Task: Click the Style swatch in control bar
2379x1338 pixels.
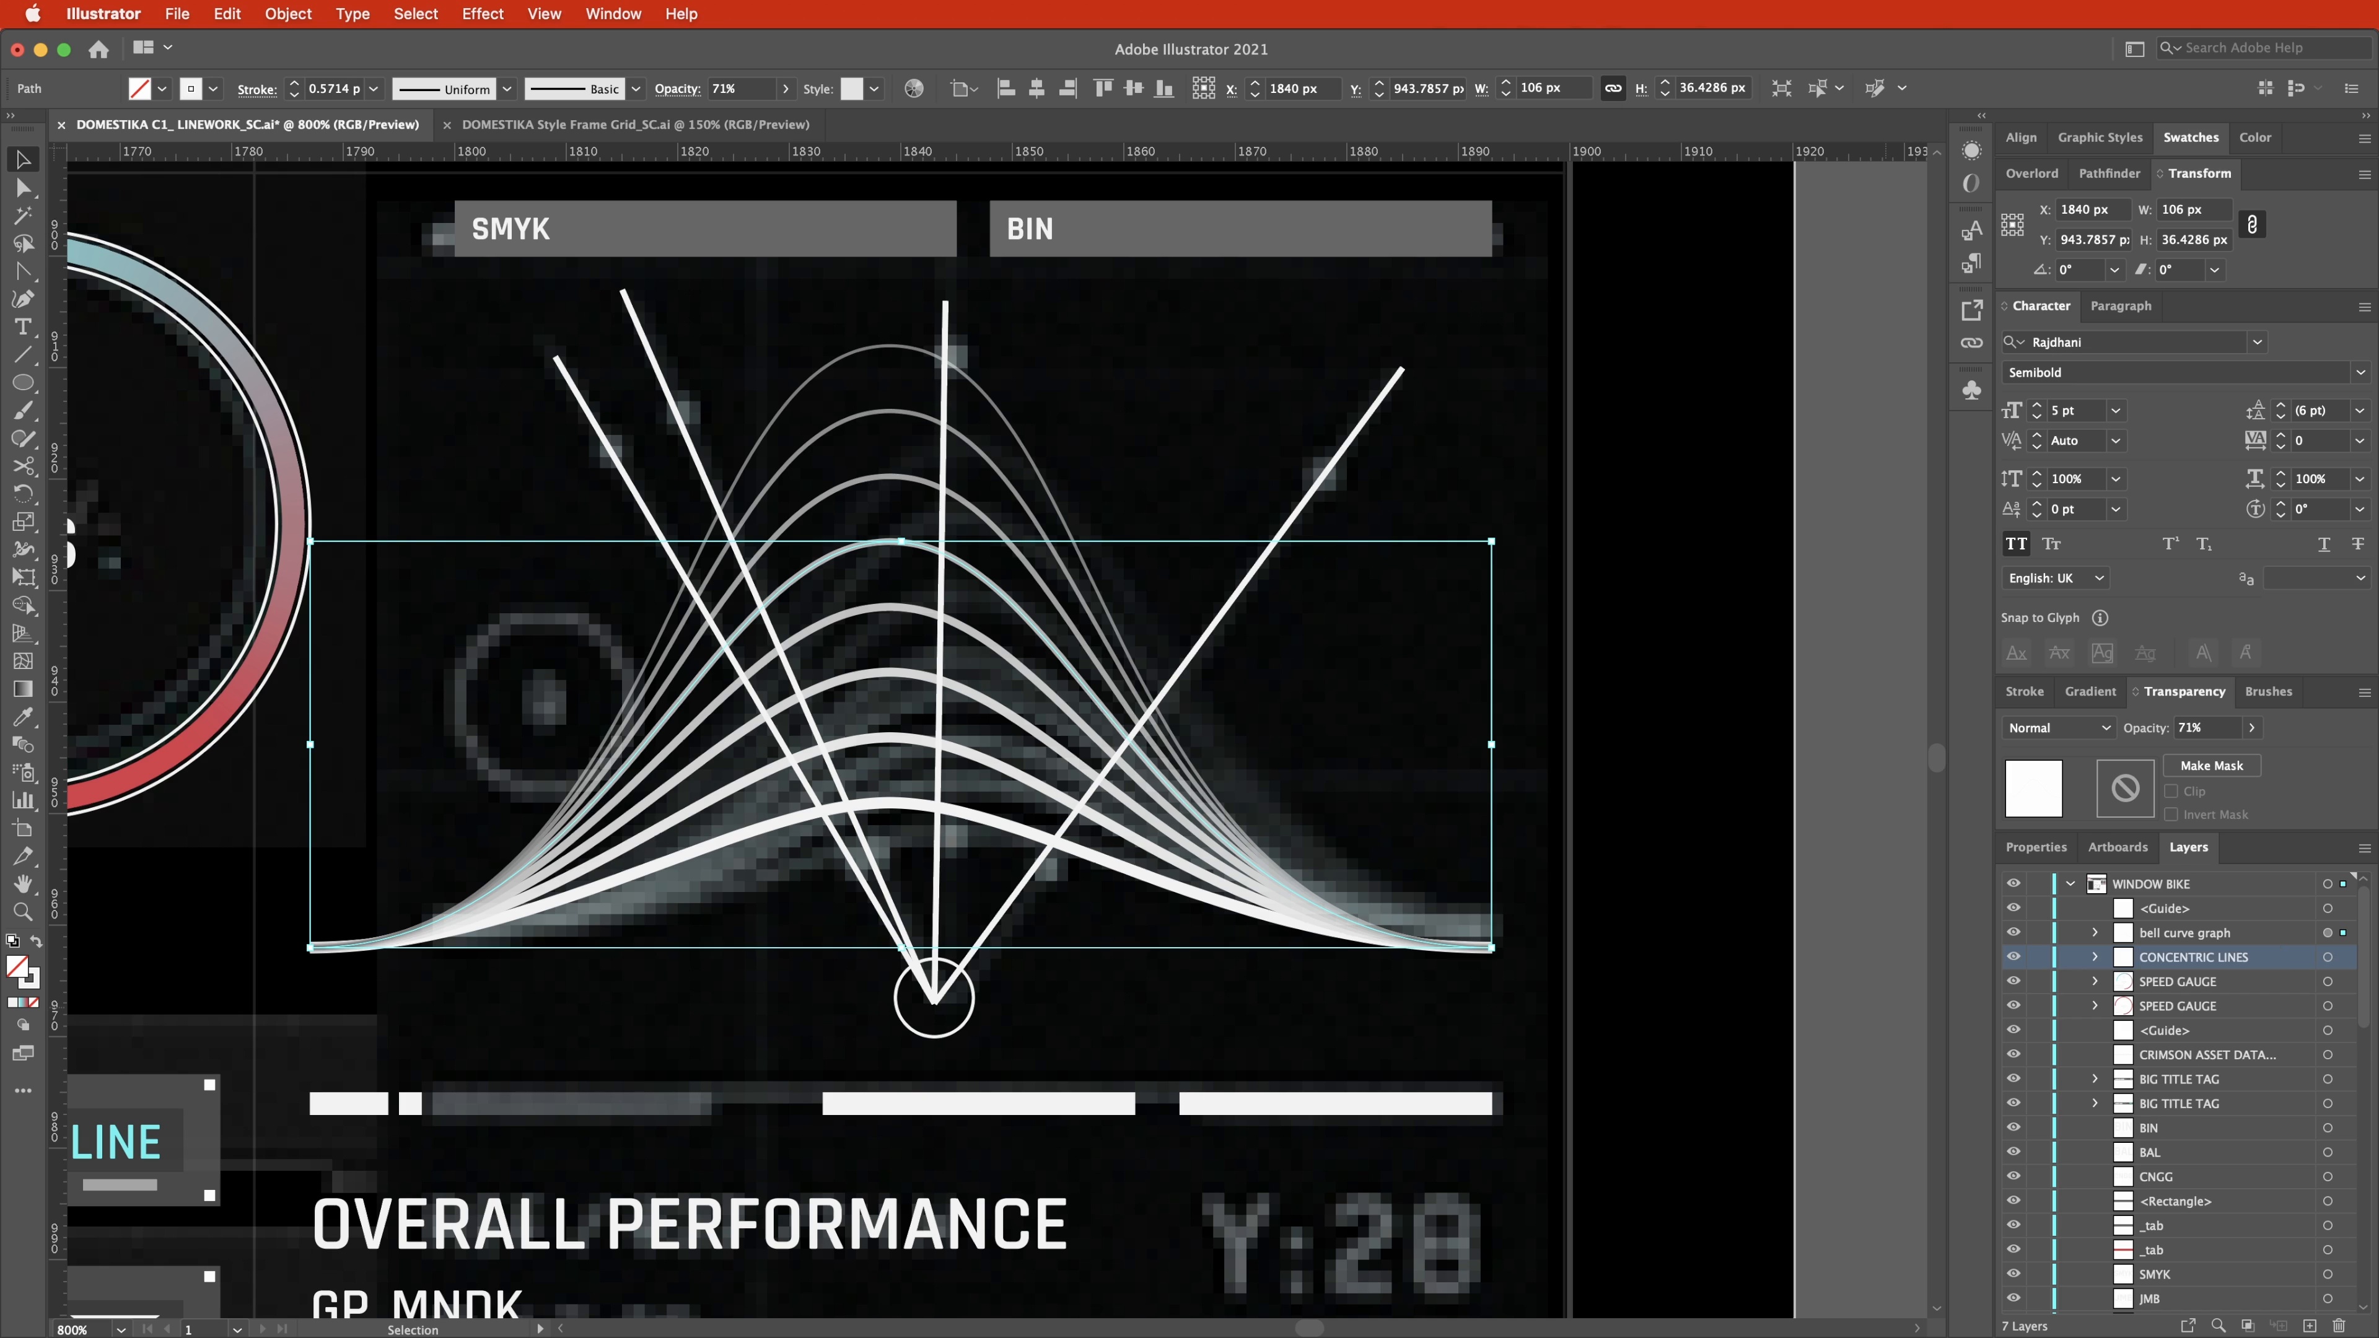Action: click(851, 89)
